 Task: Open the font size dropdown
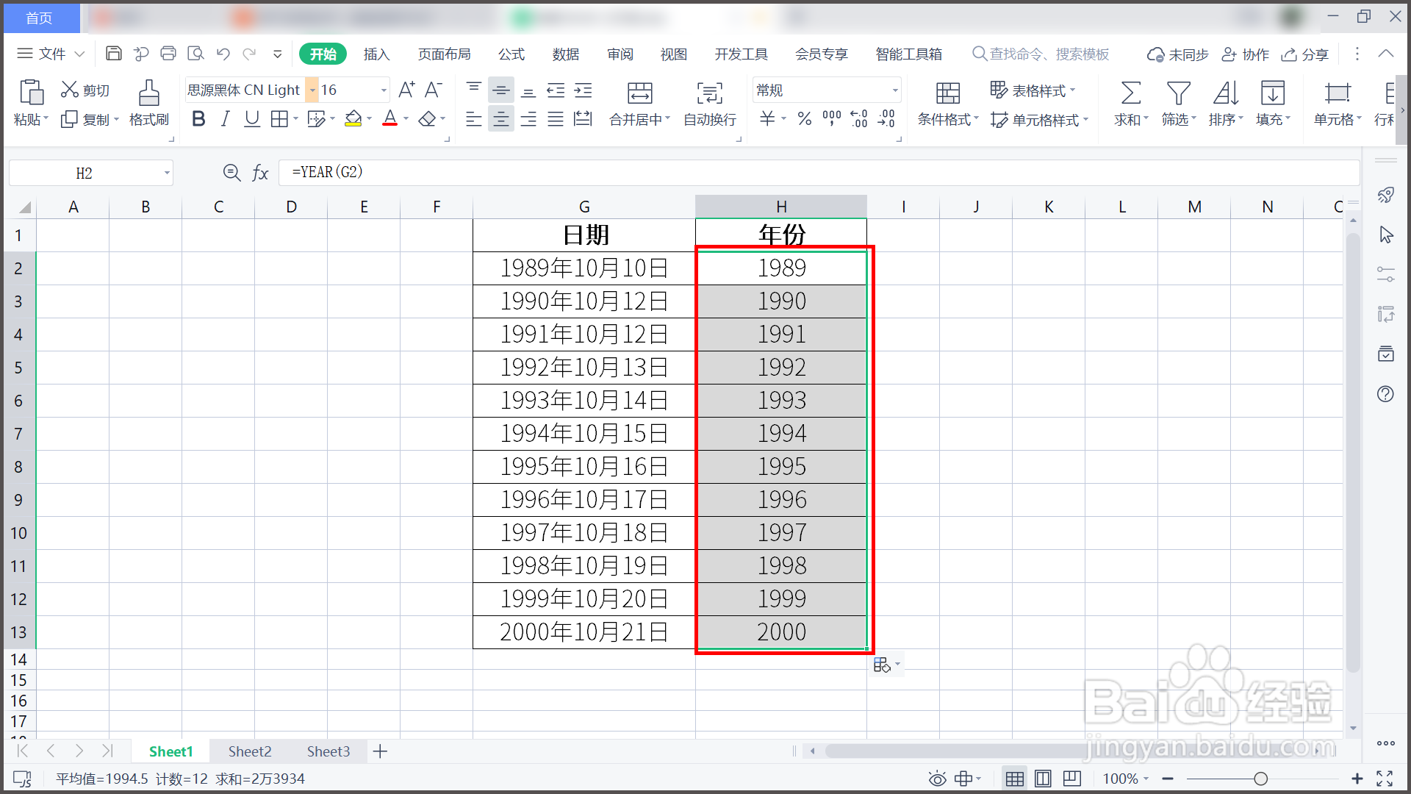pyautogui.click(x=384, y=90)
